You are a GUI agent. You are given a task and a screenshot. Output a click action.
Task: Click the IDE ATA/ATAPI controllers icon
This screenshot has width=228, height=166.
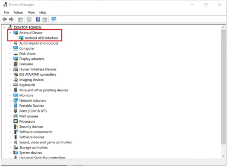(16, 74)
